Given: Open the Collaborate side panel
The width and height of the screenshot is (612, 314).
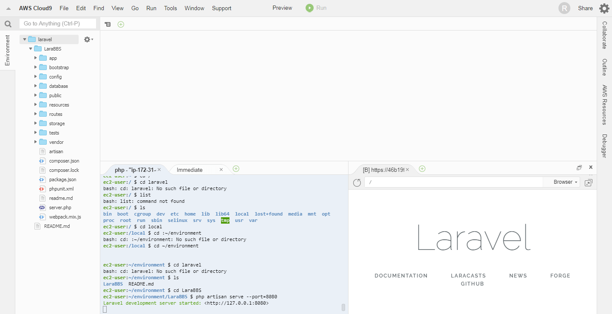Looking at the screenshot, I should click(604, 35).
